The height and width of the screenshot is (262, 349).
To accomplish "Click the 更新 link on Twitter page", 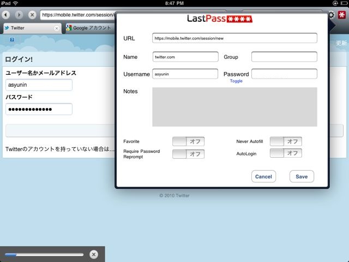I will pyautogui.click(x=341, y=43).
